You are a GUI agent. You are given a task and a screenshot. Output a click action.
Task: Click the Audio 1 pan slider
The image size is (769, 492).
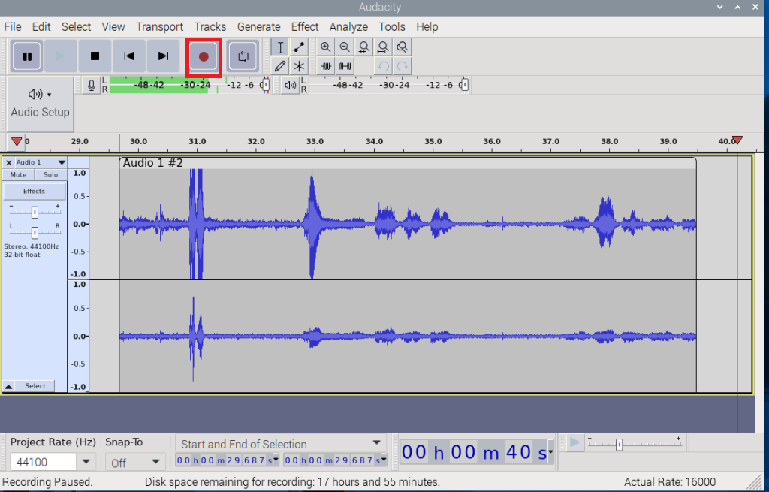pos(35,231)
